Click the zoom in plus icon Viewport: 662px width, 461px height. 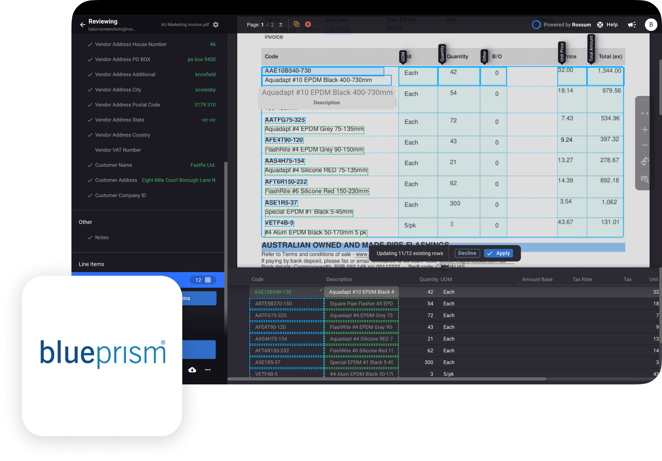coord(645,130)
